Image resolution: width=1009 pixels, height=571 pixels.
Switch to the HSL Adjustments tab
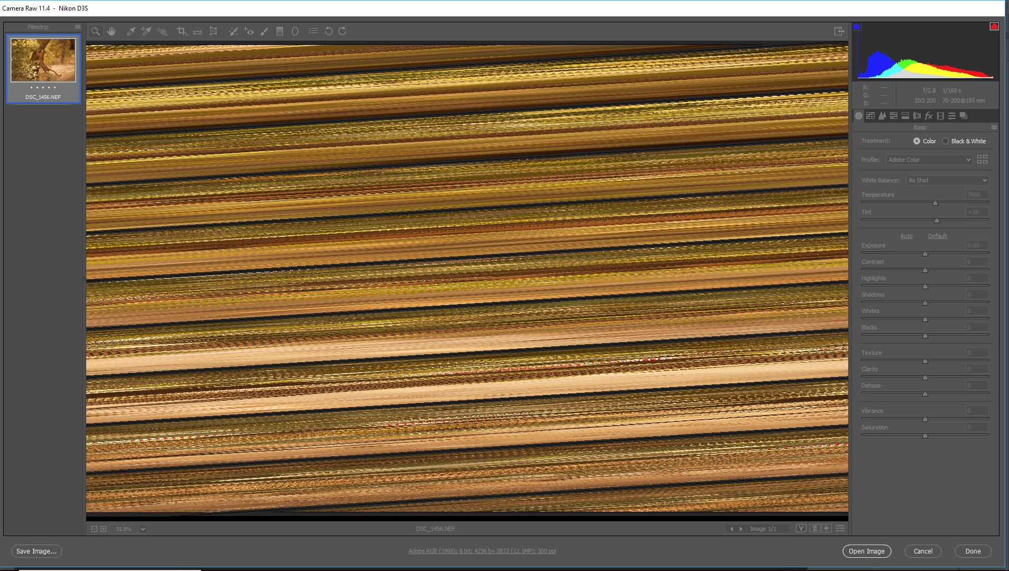click(x=894, y=116)
